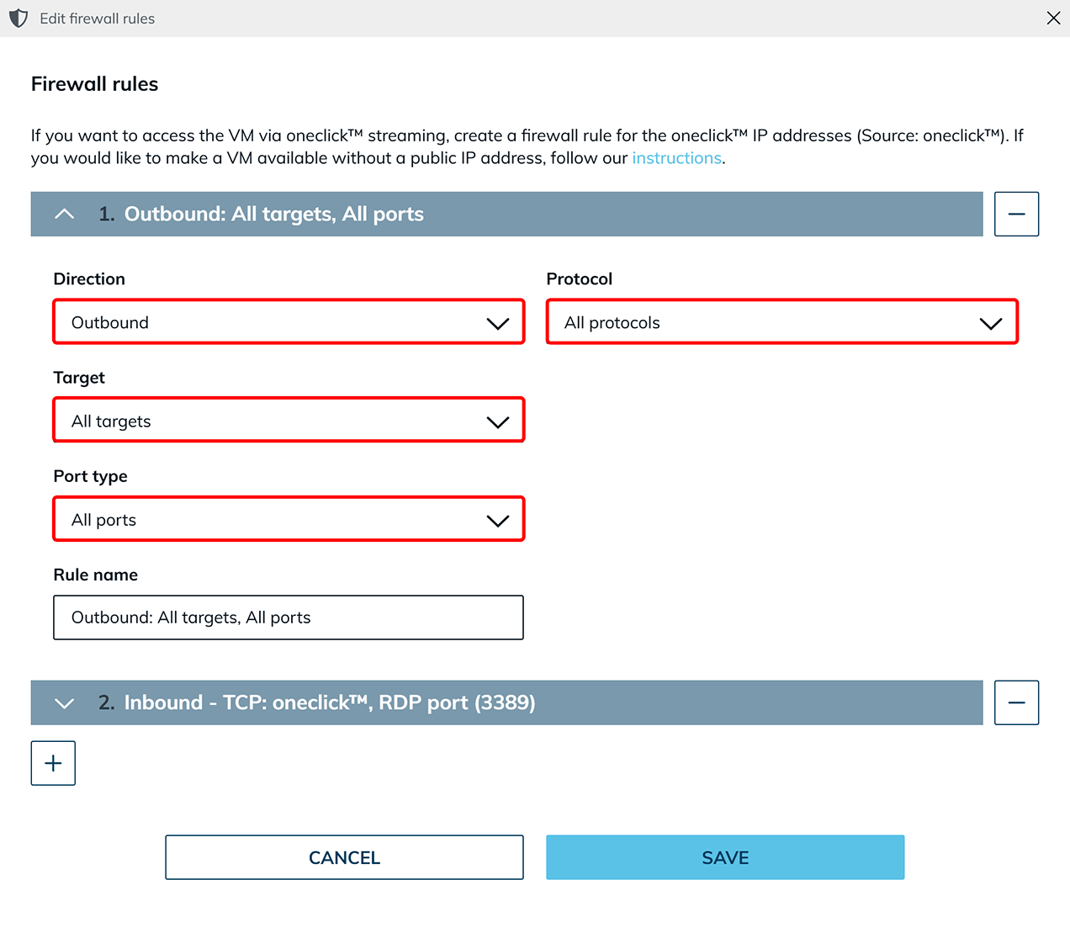Remove rule 1 with the minus button
1070x938 pixels.
pos(1016,215)
